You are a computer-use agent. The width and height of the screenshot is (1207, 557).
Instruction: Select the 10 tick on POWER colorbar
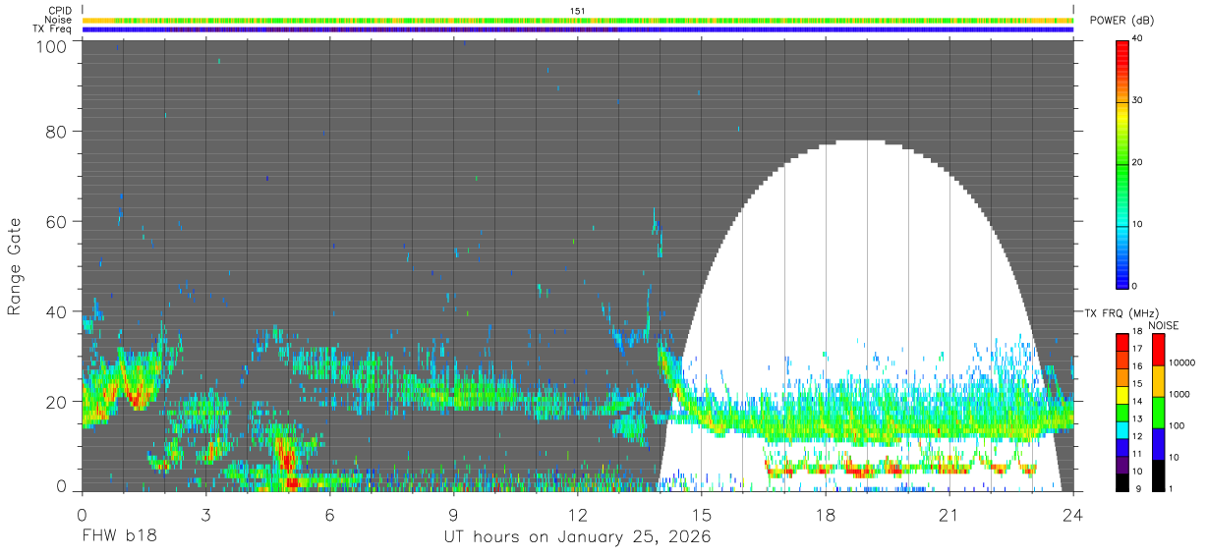[x=1138, y=225]
